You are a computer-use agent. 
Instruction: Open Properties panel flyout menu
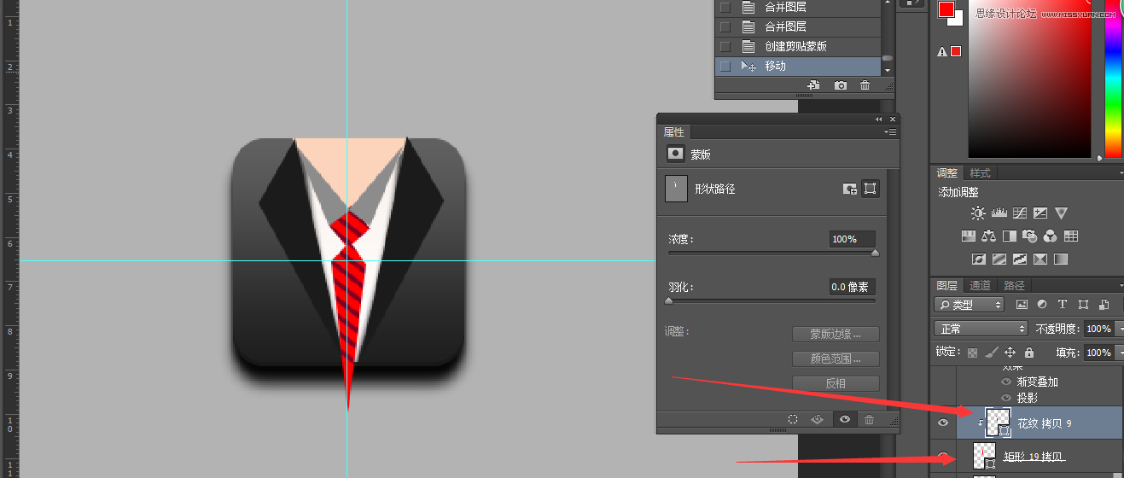click(x=891, y=132)
